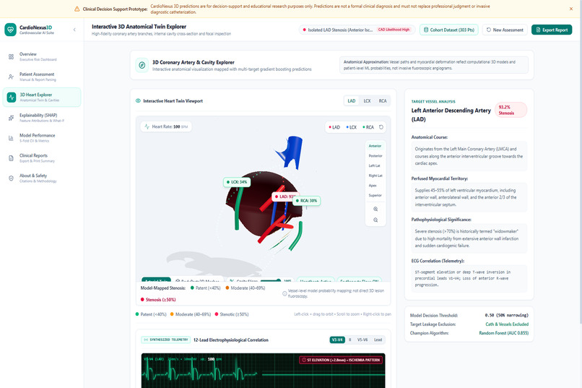Open Patient Assessment via its person icon

tap(11, 77)
